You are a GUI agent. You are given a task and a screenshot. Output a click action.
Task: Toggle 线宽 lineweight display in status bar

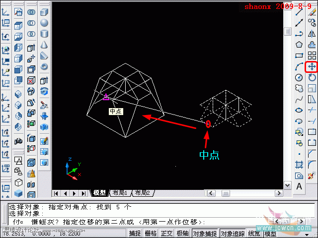click(x=254, y=234)
